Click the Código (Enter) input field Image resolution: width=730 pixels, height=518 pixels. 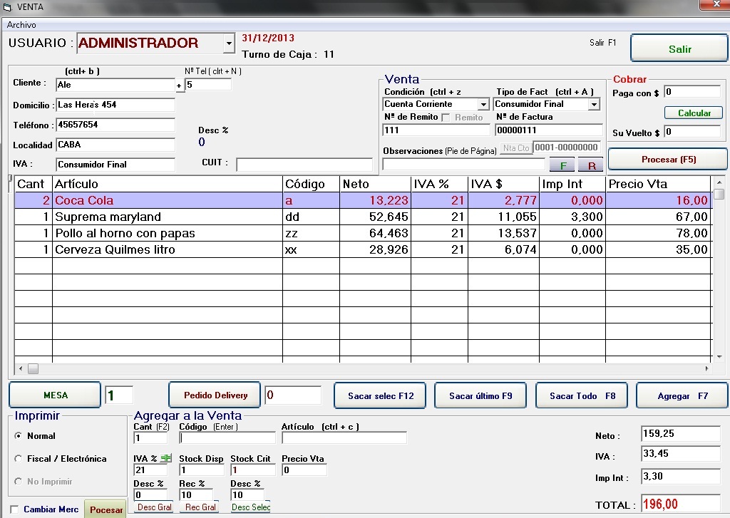[x=227, y=438]
